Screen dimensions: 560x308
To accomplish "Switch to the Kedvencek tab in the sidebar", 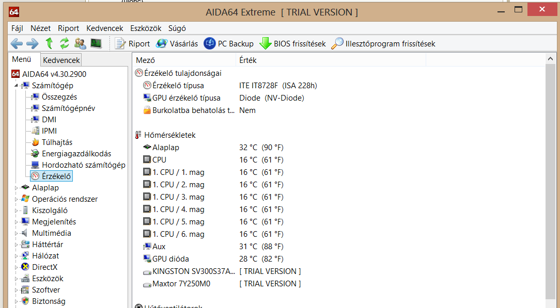I will [61, 60].
